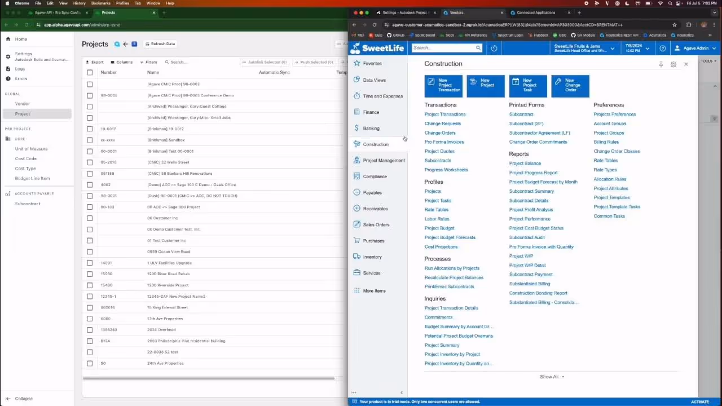Open Home in Agave sidebar
Viewport: 722px width, 406px height.
[x=21, y=39]
